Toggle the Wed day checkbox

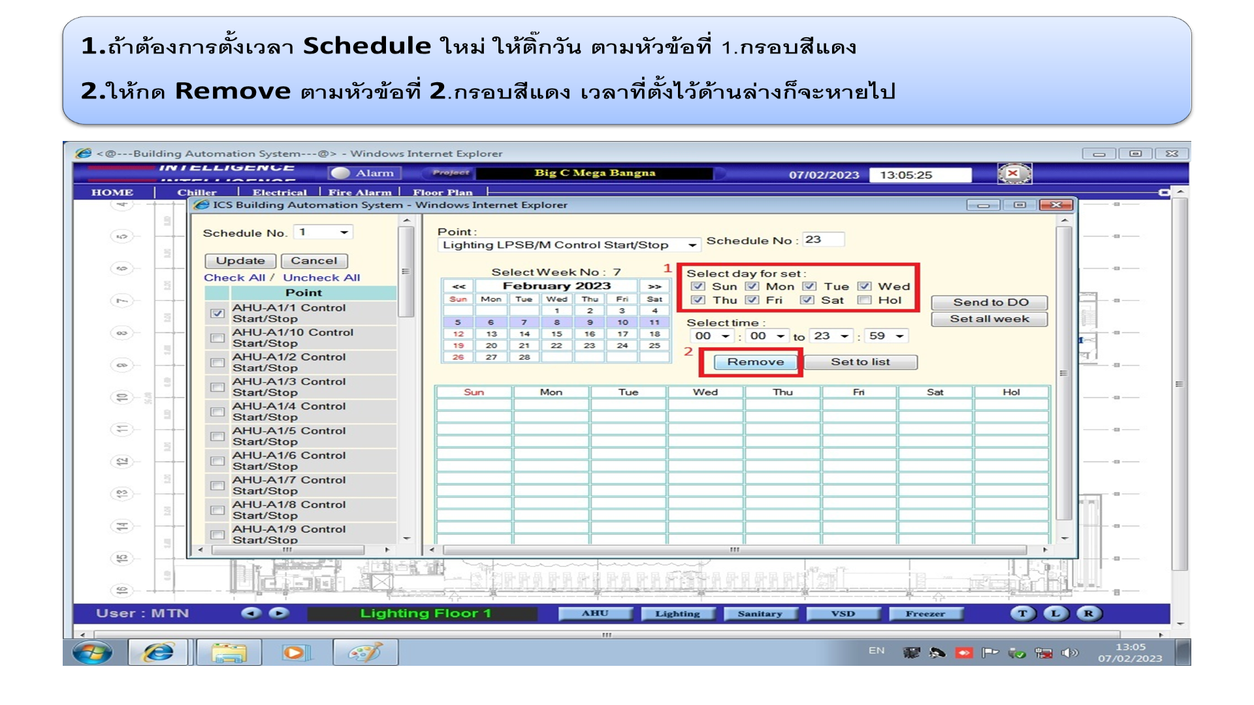pos(865,287)
